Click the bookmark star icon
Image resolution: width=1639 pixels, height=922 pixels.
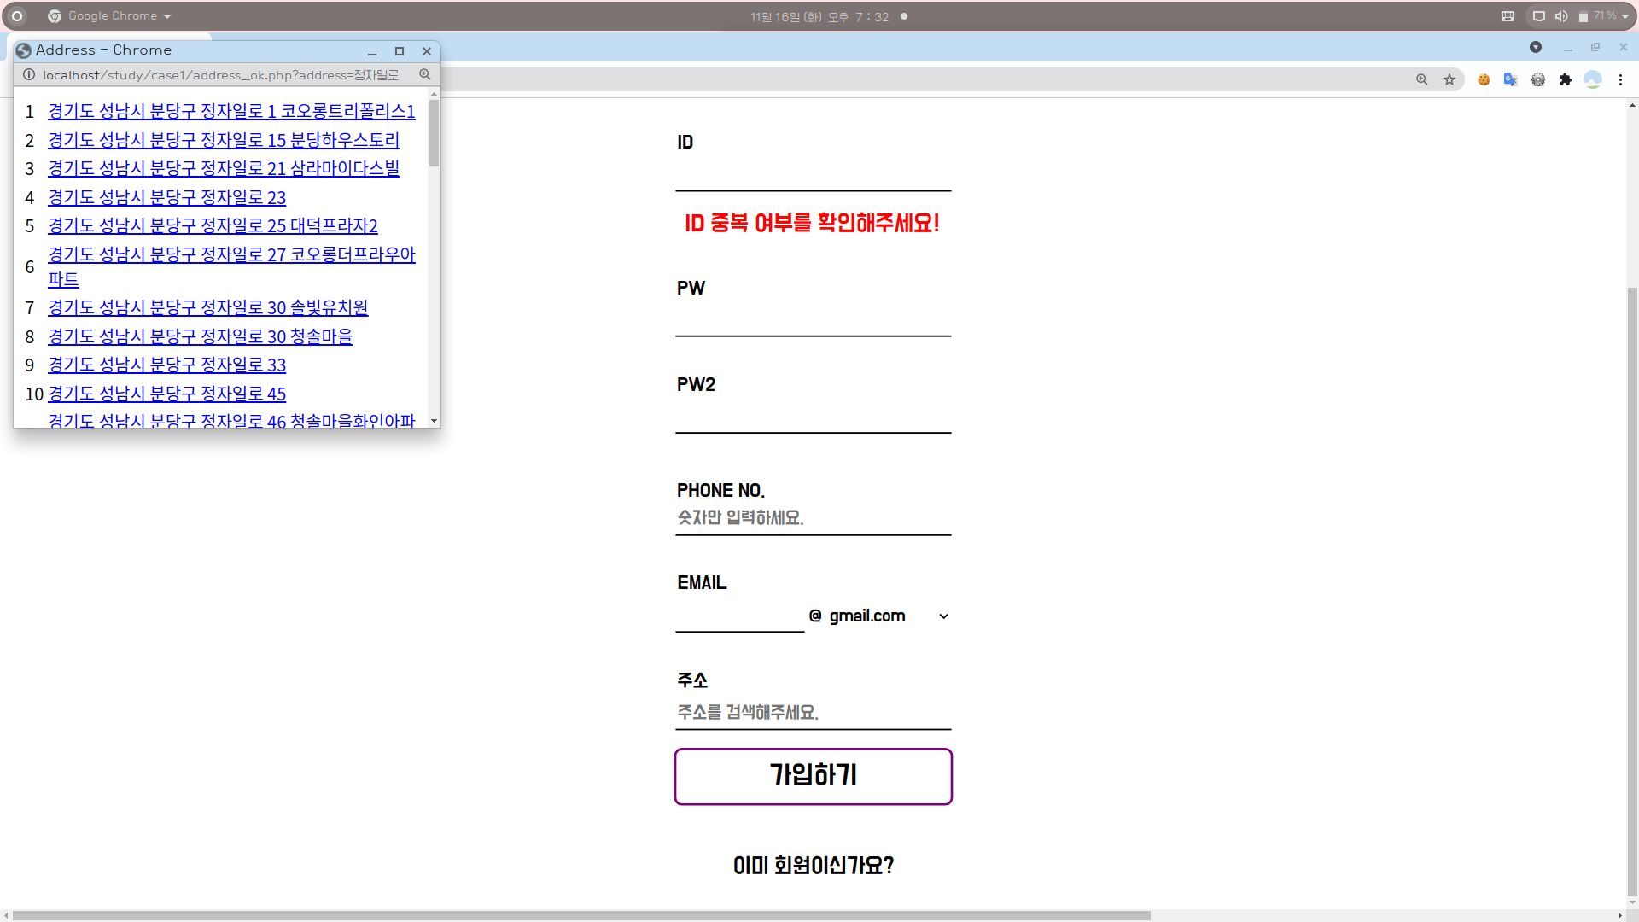(x=1449, y=79)
